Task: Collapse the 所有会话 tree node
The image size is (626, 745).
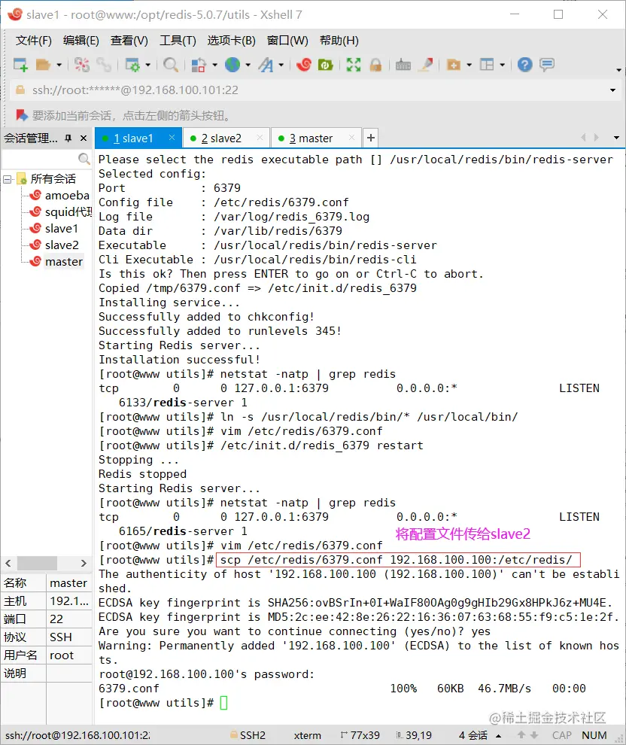Action: tap(7, 179)
